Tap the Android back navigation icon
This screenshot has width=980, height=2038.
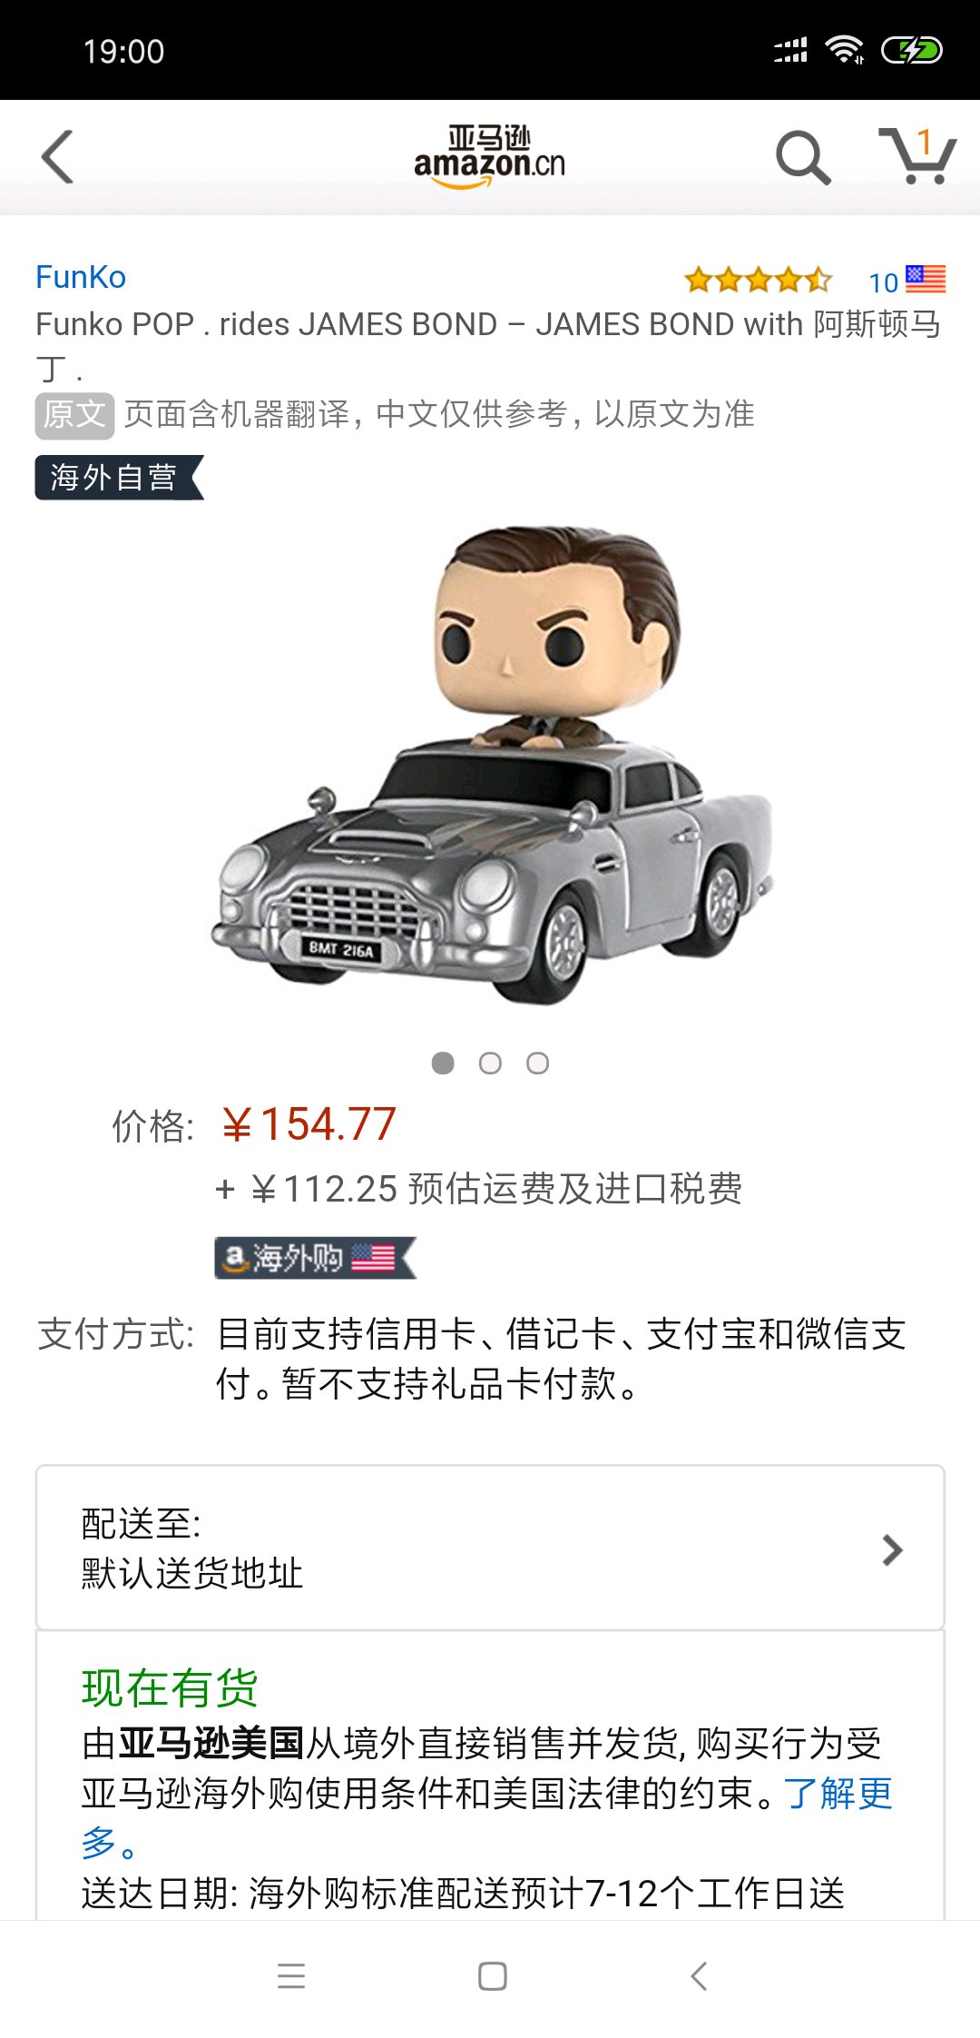[698, 1976]
